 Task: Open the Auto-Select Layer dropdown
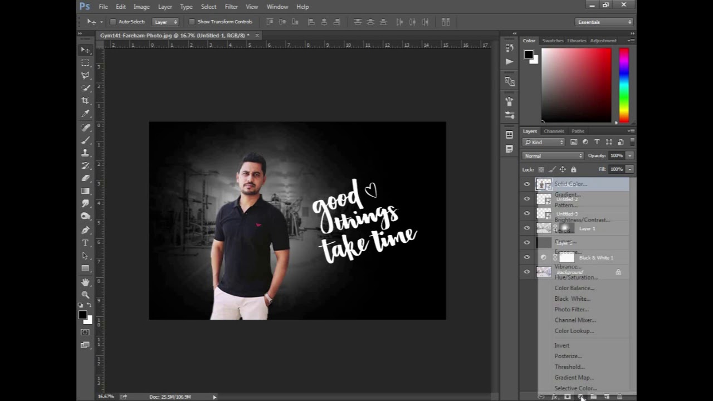pos(165,22)
